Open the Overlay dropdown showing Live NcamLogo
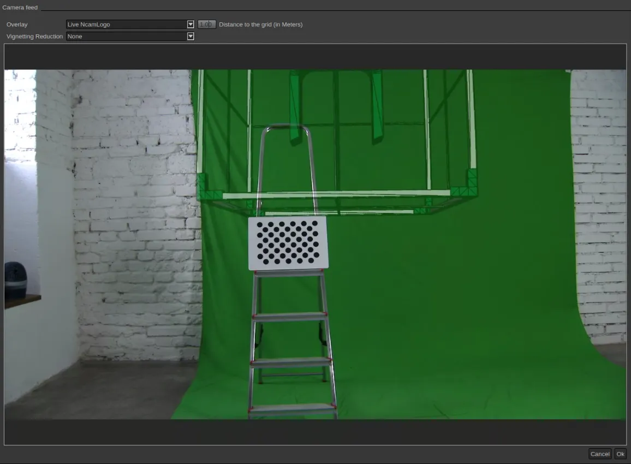Viewport: 631px width, 464px height. 130,25
